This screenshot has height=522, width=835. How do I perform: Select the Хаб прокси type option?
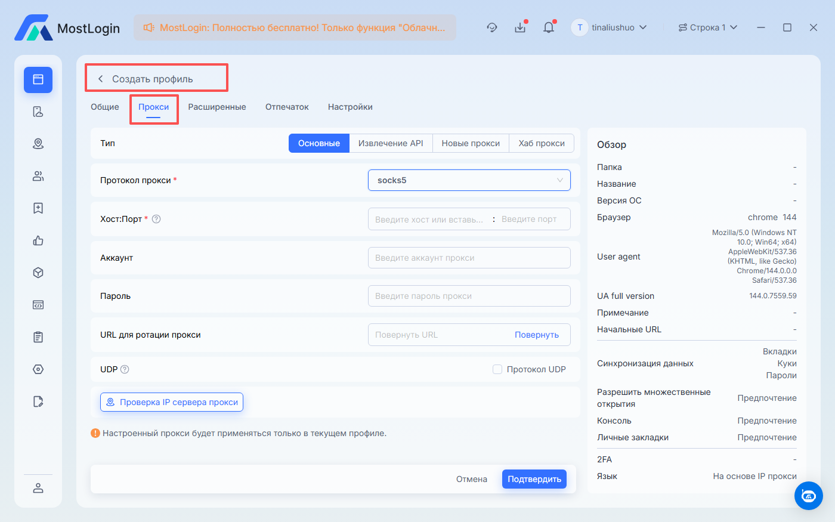pyautogui.click(x=541, y=143)
